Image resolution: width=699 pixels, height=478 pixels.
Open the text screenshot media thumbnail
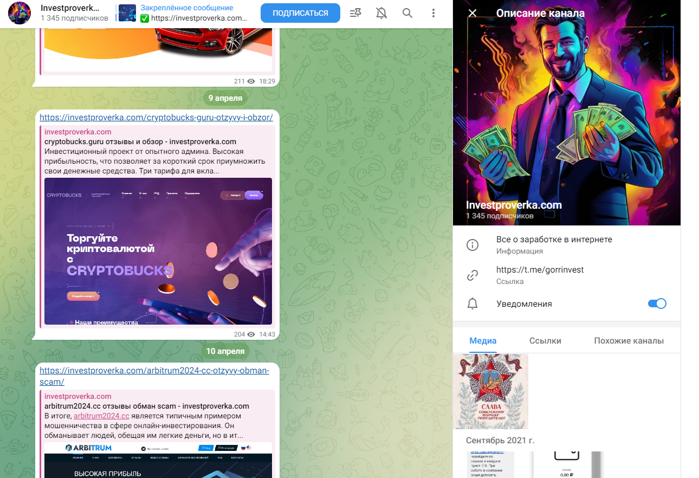click(x=490, y=465)
